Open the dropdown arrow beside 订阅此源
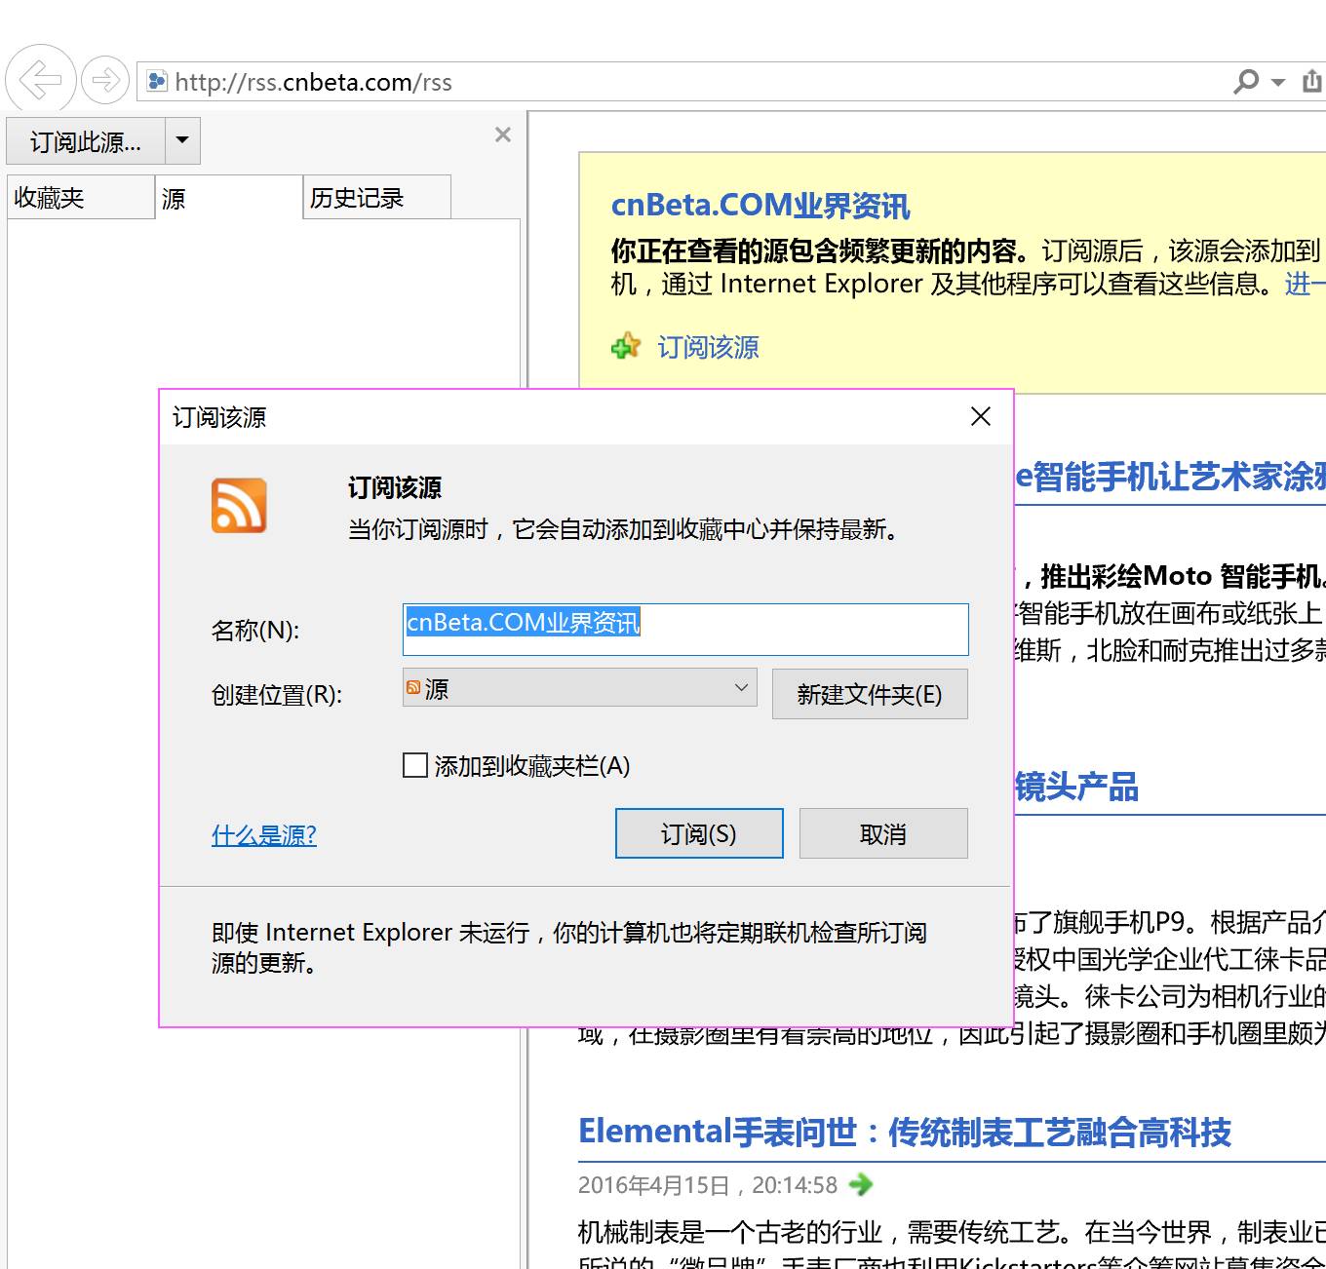This screenshot has width=1326, height=1269. pyautogui.click(x=182, y=141)
